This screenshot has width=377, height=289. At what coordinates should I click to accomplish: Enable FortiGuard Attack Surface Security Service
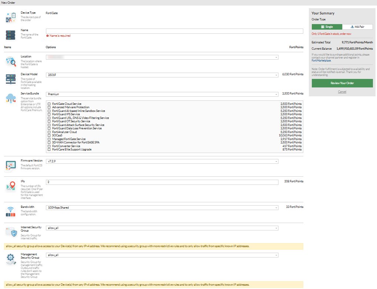[49, 125]
